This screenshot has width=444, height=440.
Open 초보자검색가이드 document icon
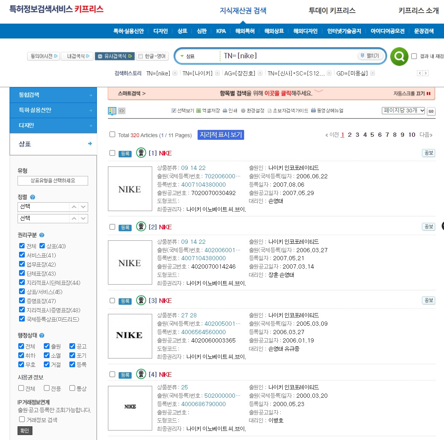(x=270, y=110)
